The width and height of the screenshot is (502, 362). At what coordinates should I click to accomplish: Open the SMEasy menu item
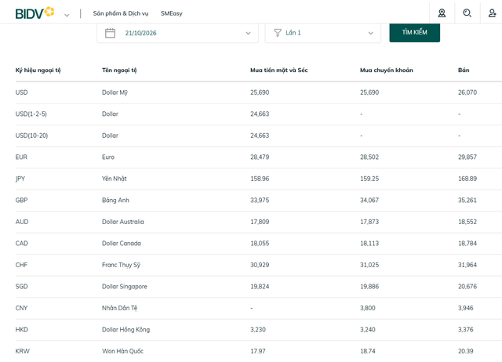pos(171,13)
